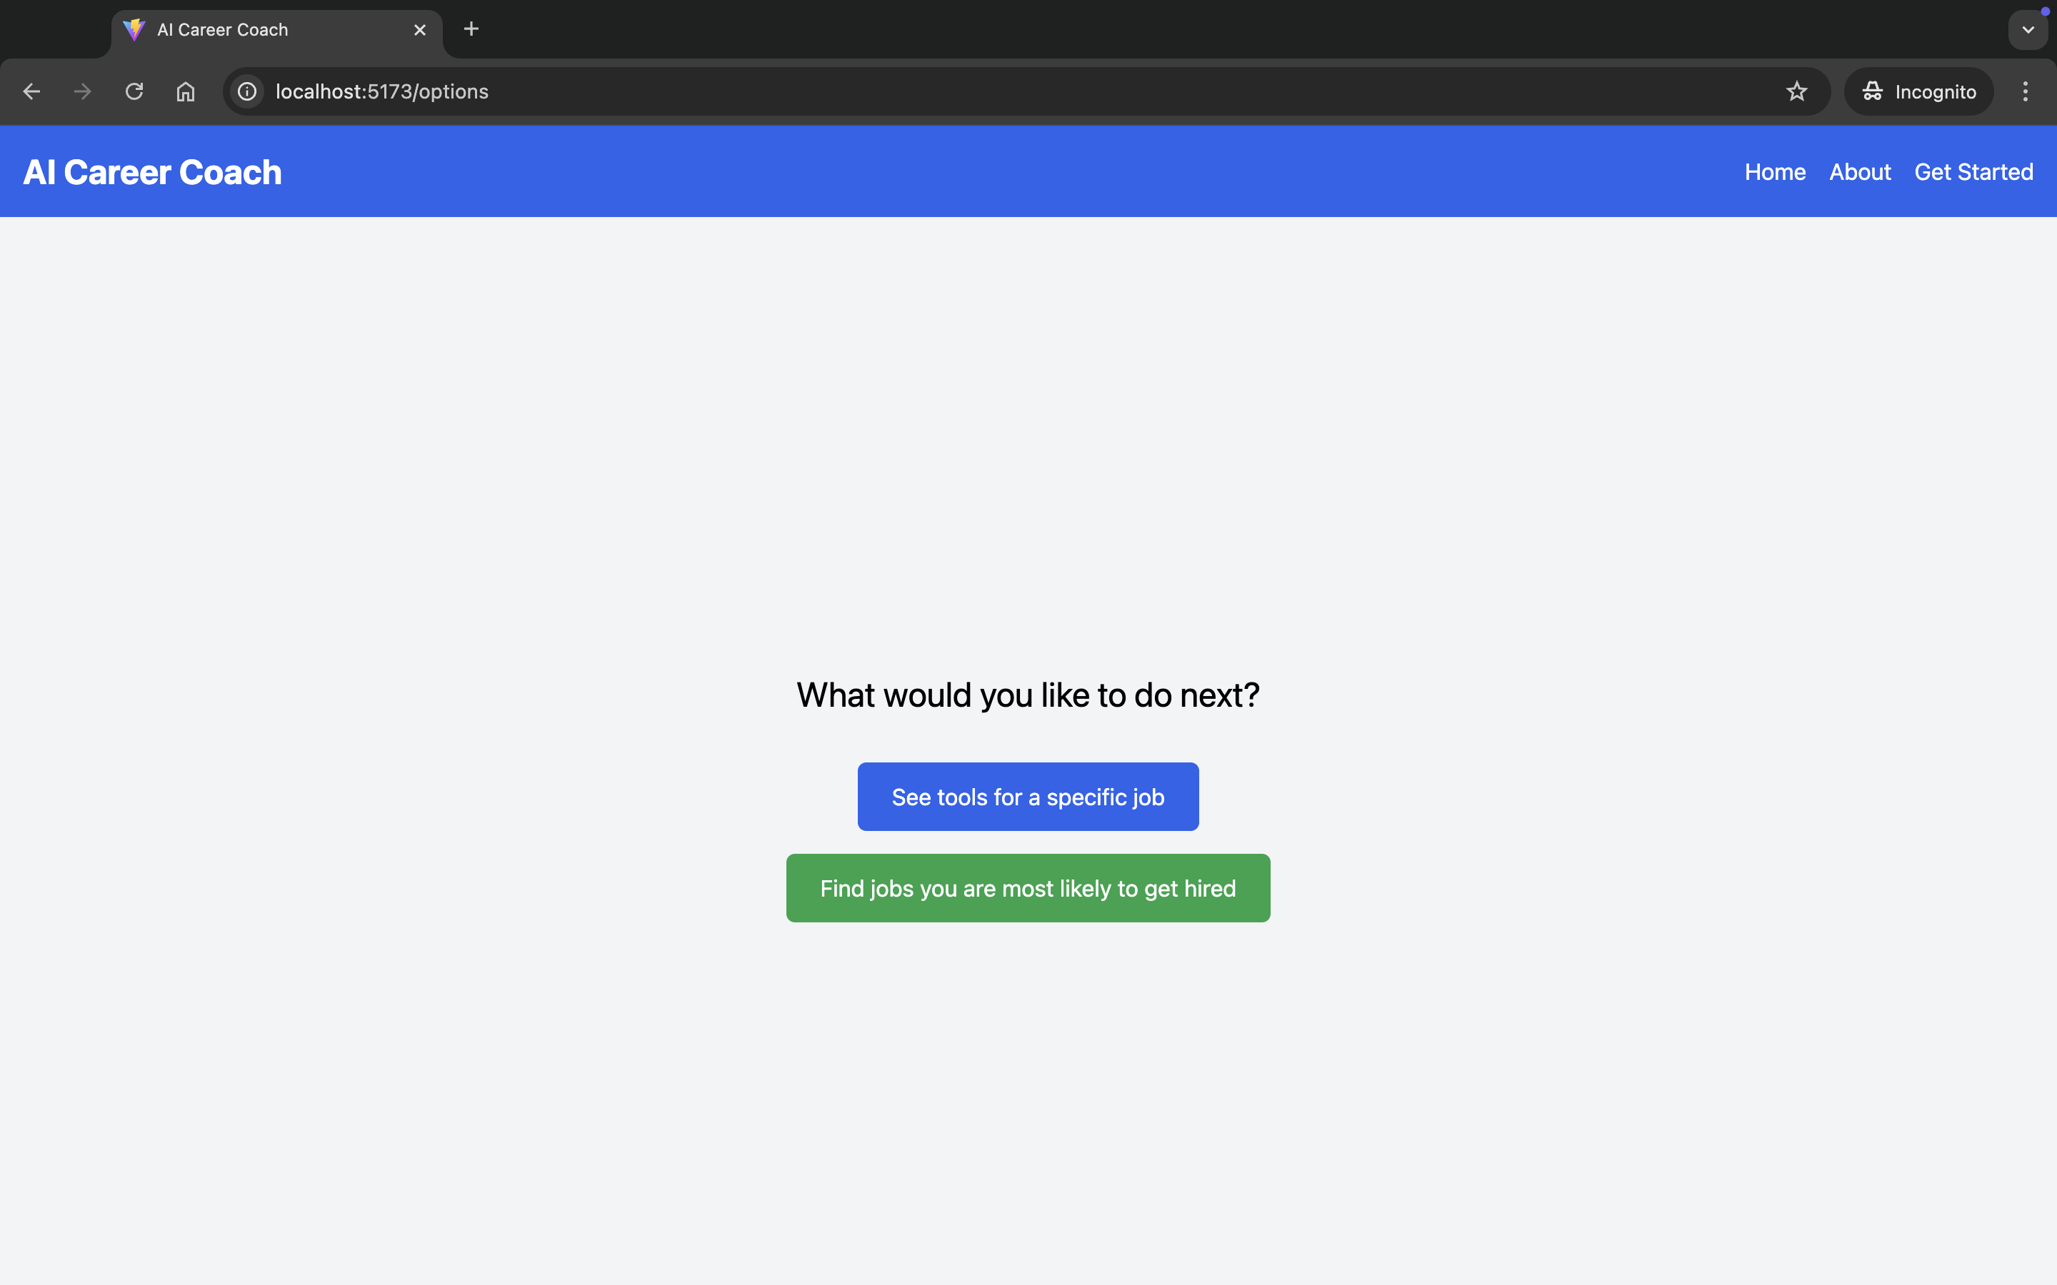Open a new tab with plus icon
Viewport: 2057px width, 1285px height.
(471, 29)
